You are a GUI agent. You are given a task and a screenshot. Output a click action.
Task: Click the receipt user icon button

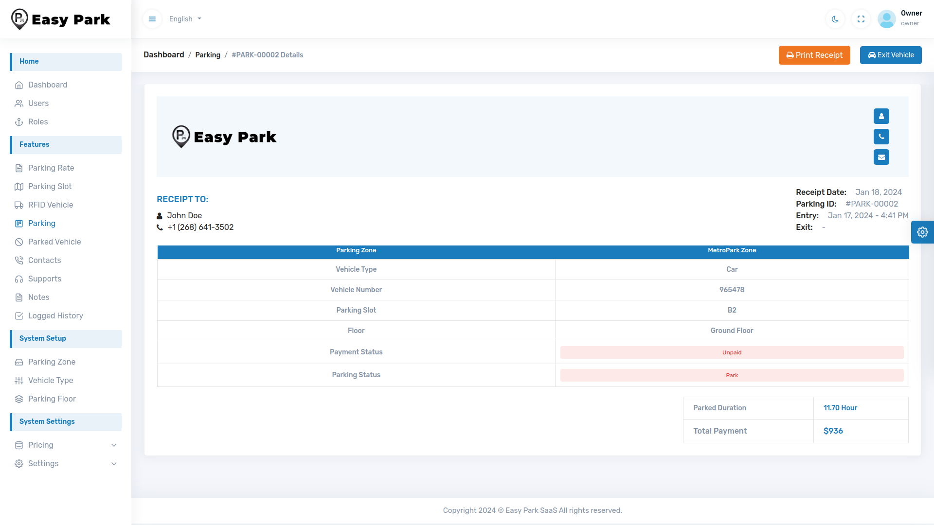point(881,116)
